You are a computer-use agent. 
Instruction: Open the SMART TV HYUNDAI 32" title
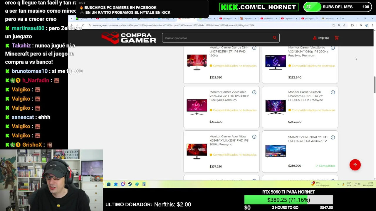[x=308, y=139]
